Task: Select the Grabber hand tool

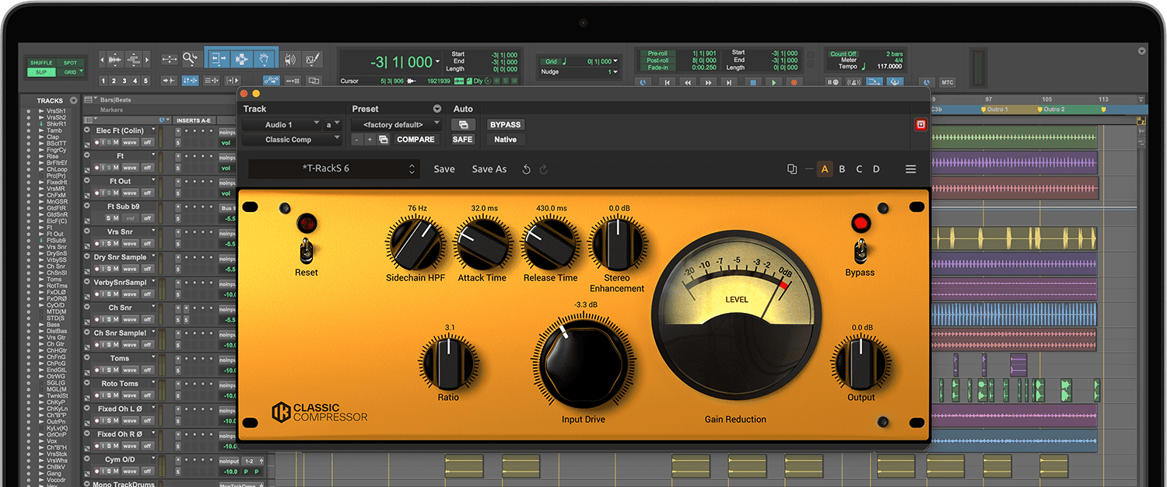Action: point(264,59)
